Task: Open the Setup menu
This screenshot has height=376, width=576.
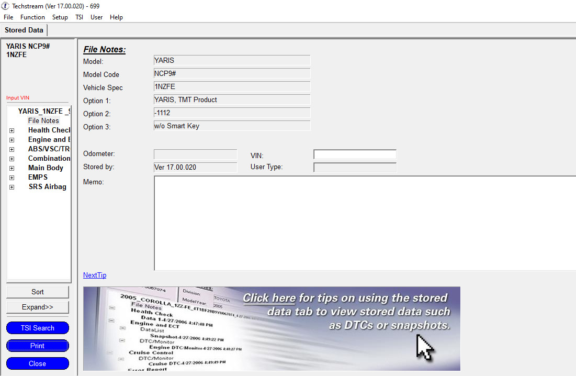Action: pyautogui.click(x=60, y=17)
